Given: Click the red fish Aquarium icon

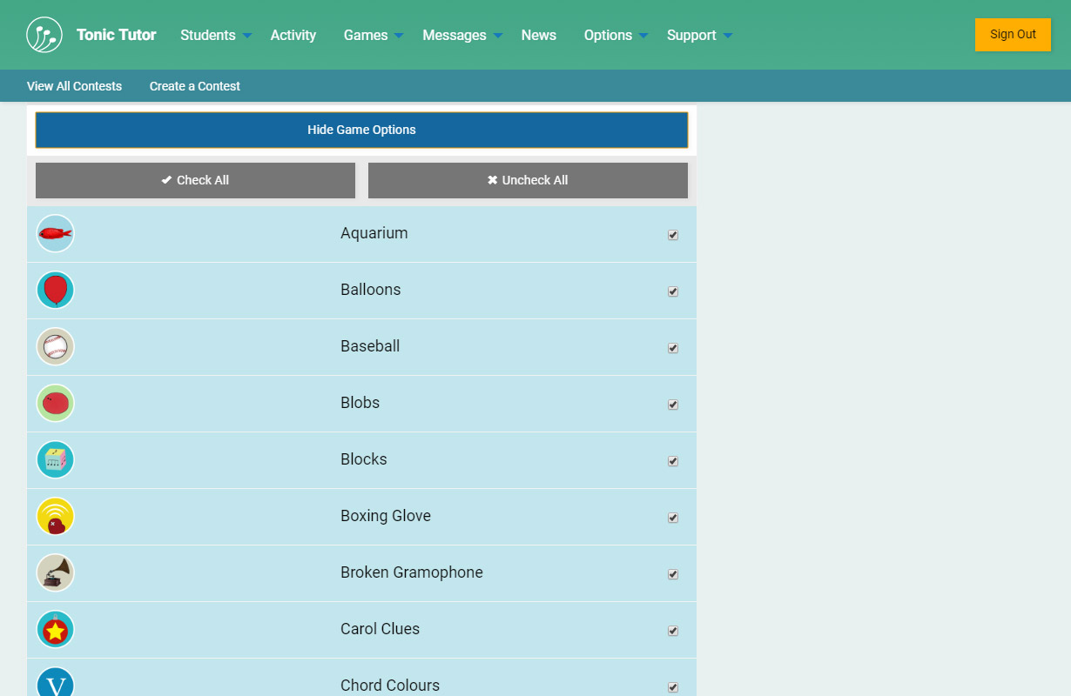Looking at the screenshot, I should pos(56,233).
